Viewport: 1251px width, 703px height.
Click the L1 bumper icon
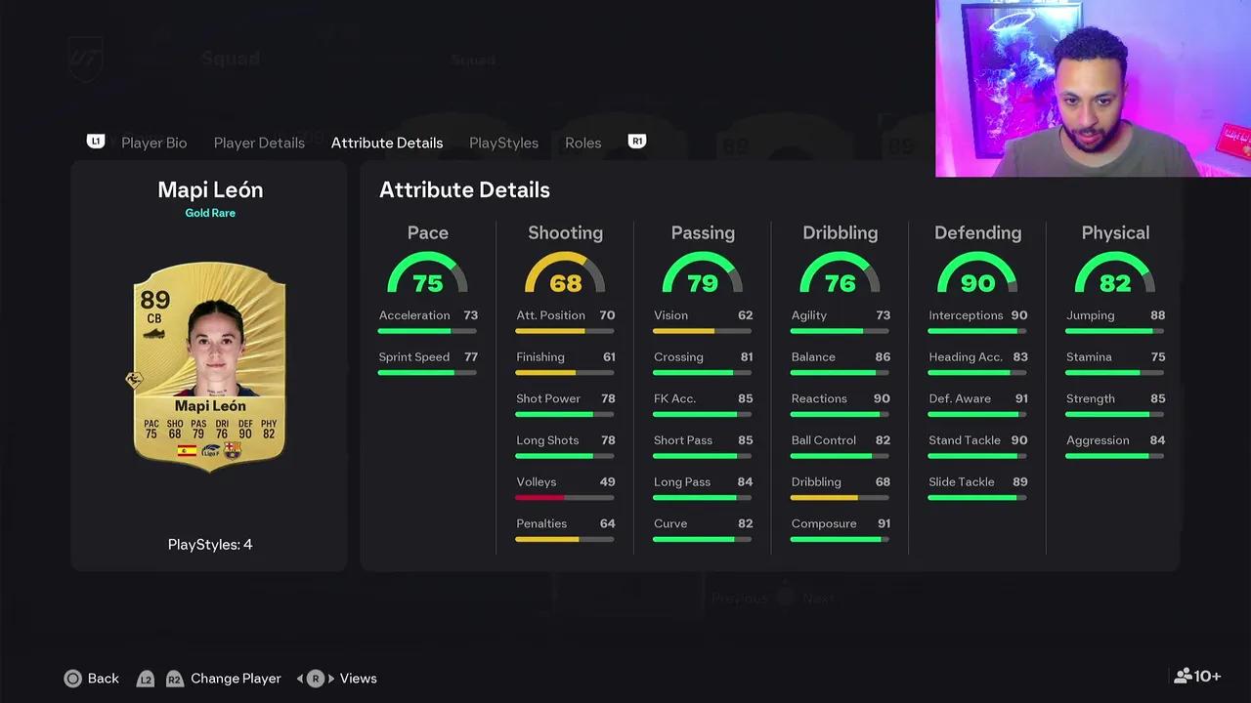coord(96,142)
